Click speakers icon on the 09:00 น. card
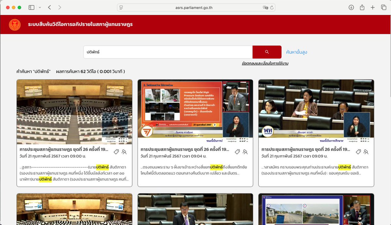 124,152
